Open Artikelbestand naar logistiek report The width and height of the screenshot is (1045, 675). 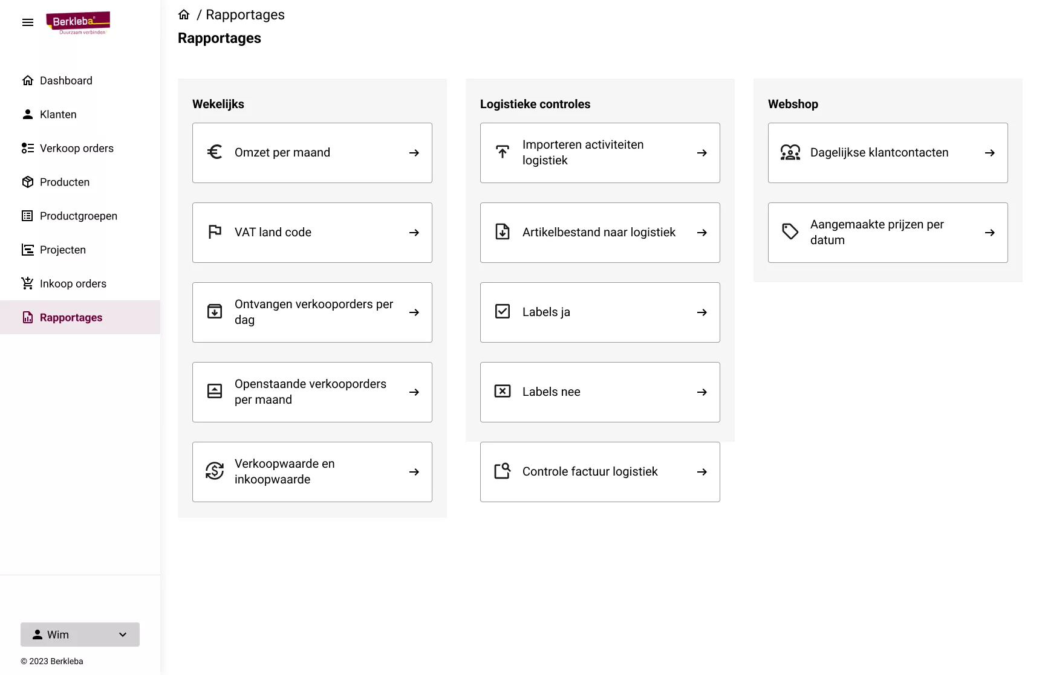(x=600, y=233)
